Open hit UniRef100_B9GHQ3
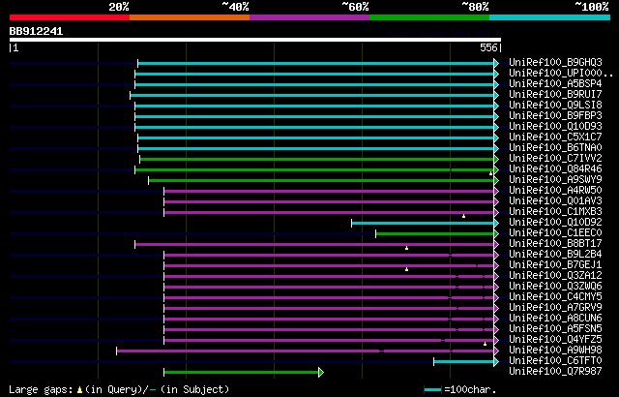The height and width of the screenshot is (397, 619). 555,62
